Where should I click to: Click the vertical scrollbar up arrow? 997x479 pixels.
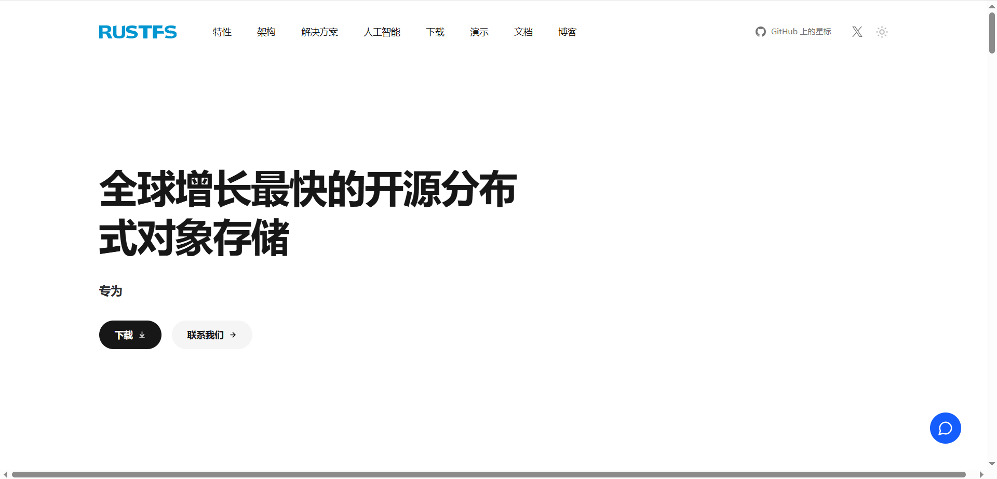[x=992, y=6]
